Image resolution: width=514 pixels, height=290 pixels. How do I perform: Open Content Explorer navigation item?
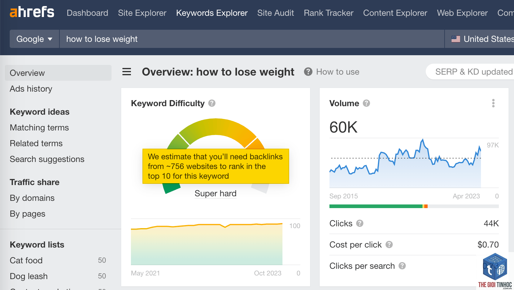[x=395, y=13]
